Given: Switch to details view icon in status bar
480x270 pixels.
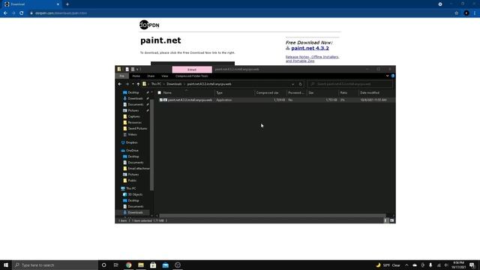Looking at the screenshot, I should (385, 220).
